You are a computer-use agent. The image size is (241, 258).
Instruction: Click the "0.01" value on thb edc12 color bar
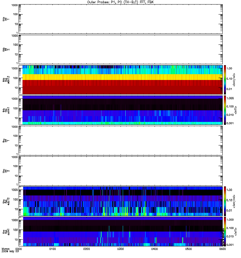229,89
